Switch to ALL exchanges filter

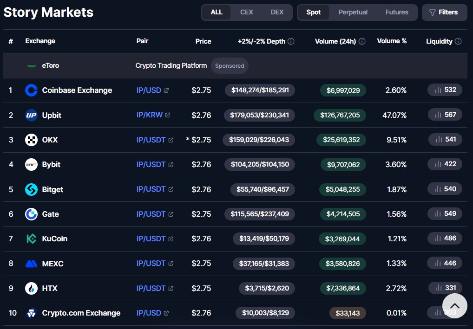217,12
